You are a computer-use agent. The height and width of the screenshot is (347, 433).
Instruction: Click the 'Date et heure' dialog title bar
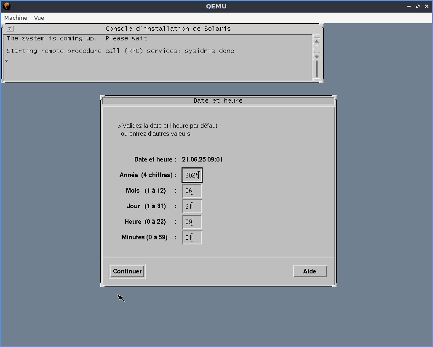(218, 101)
